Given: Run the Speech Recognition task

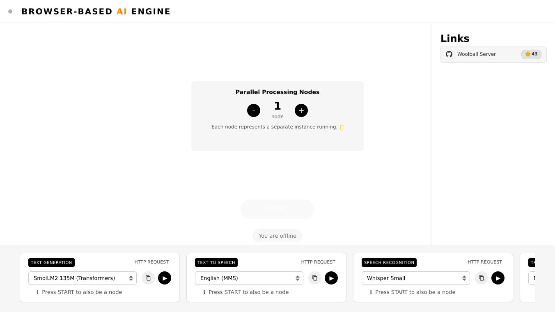Looking at the screenshot, I should click(x=498, y=278).
